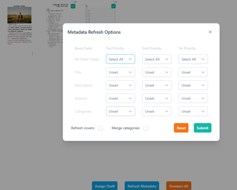The image size is (237, 190).
Task: Open Description 1st Priority dropdown
Action: click(x=193, y=85)
